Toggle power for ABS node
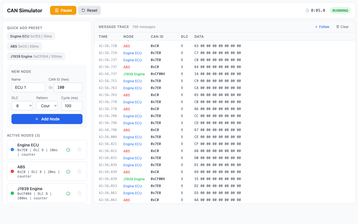This screenshot has height=224, width=358. click(x=68, y=171)
